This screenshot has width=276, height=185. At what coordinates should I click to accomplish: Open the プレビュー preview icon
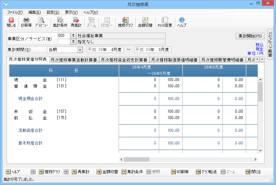(41, 22)
